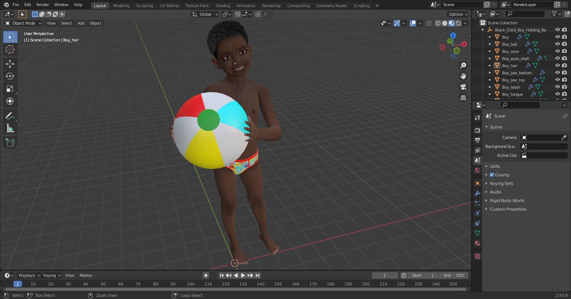Open Physics properties tab
The width and height of the screenshot is (571, 299).
pos(477,213)
